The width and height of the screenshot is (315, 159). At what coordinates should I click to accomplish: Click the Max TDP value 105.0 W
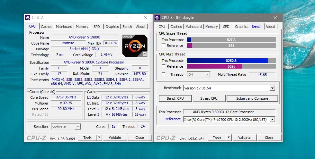point(111,43)
